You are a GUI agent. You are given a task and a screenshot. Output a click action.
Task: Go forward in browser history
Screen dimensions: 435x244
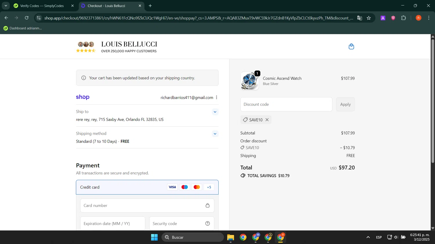(17, 18)
